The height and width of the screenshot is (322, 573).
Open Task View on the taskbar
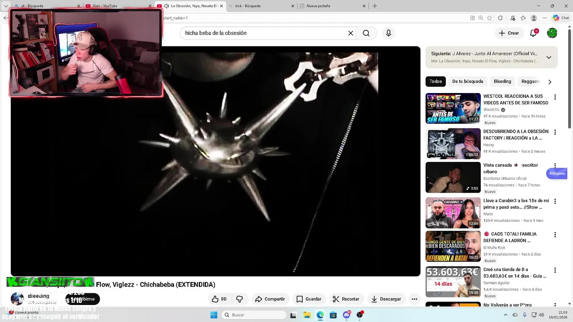point(293,315)
